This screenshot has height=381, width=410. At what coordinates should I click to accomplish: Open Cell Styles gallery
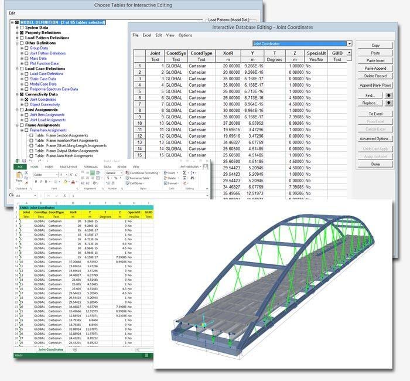pos(135,183)
